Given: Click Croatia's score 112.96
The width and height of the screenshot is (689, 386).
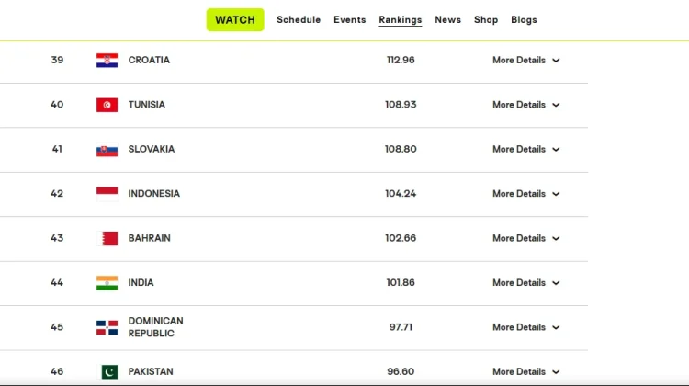Looking at the screenshot, I should (x=401, y=60).
